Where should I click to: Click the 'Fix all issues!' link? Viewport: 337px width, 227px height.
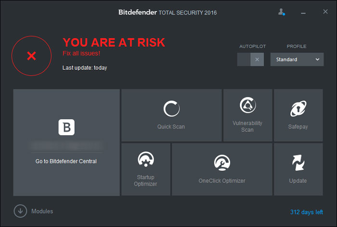pos(81,53)
